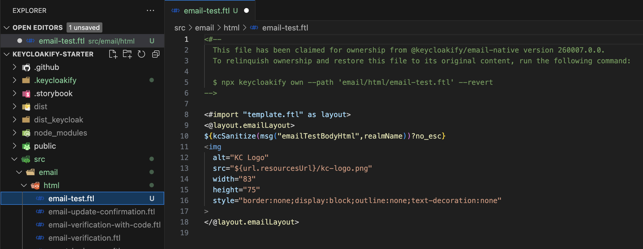Collapse all folders in explorer
The height and width of the screenshot is (249, 643).
point(156,54)
